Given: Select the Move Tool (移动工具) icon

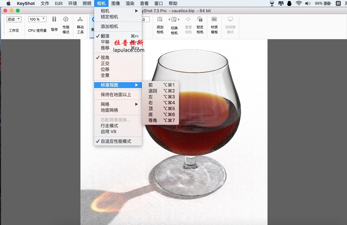Looking at the screenshot, I should point(80,19).
